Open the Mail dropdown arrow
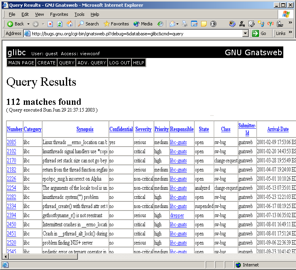 [178, 24]
